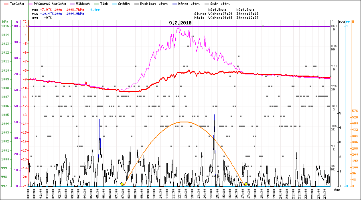
Task: Select the Tlak legend entry
Action: pos(104,3)
